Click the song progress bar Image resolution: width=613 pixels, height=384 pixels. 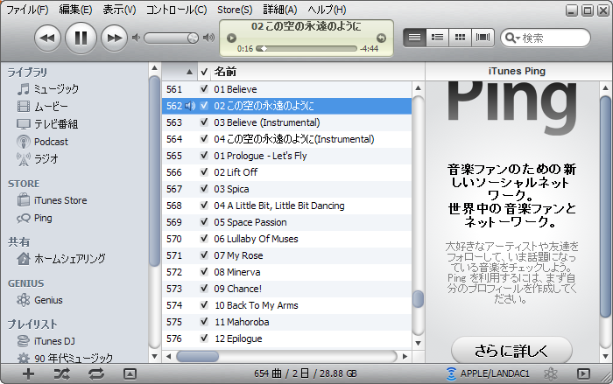click(306, 49)
